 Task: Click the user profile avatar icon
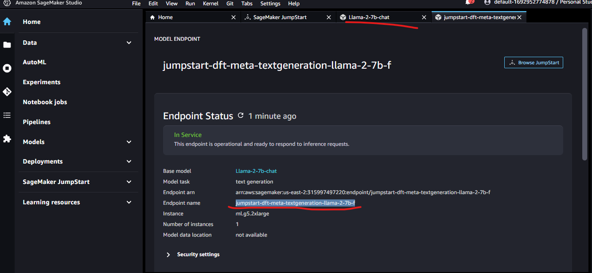pos(487,3)
